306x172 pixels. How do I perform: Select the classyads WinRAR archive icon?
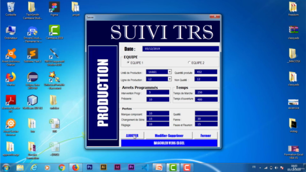pyautogui.click(x=293, y=32)
